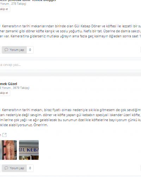Image resolution: width=141 pixels, height=177 pixels.
Task: Click the comment bubble icon in the upper Yorum yap button
Action: (x=6, y=50)
